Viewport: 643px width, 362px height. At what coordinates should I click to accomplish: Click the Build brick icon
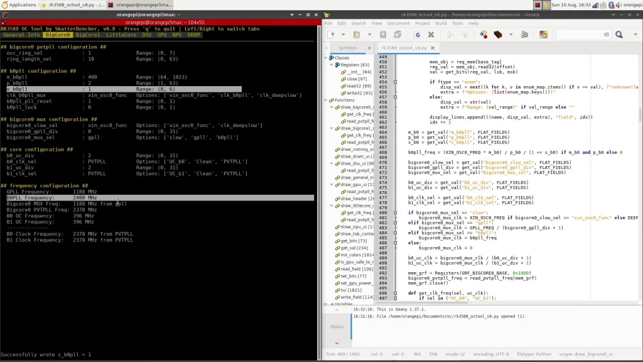click(498, 35)
